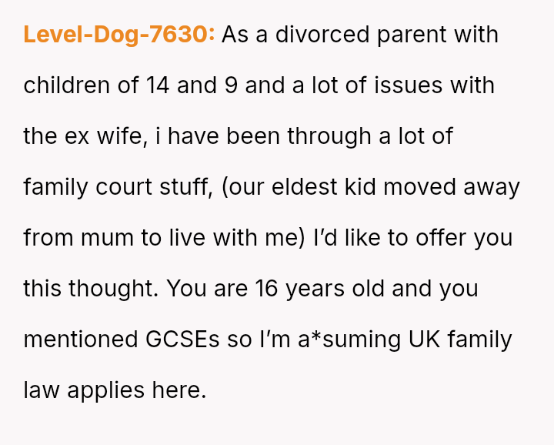The width and height of the screenshot is (554, 445).
Task: Click the censored word "a*suming"
Action: pos(349,340)
